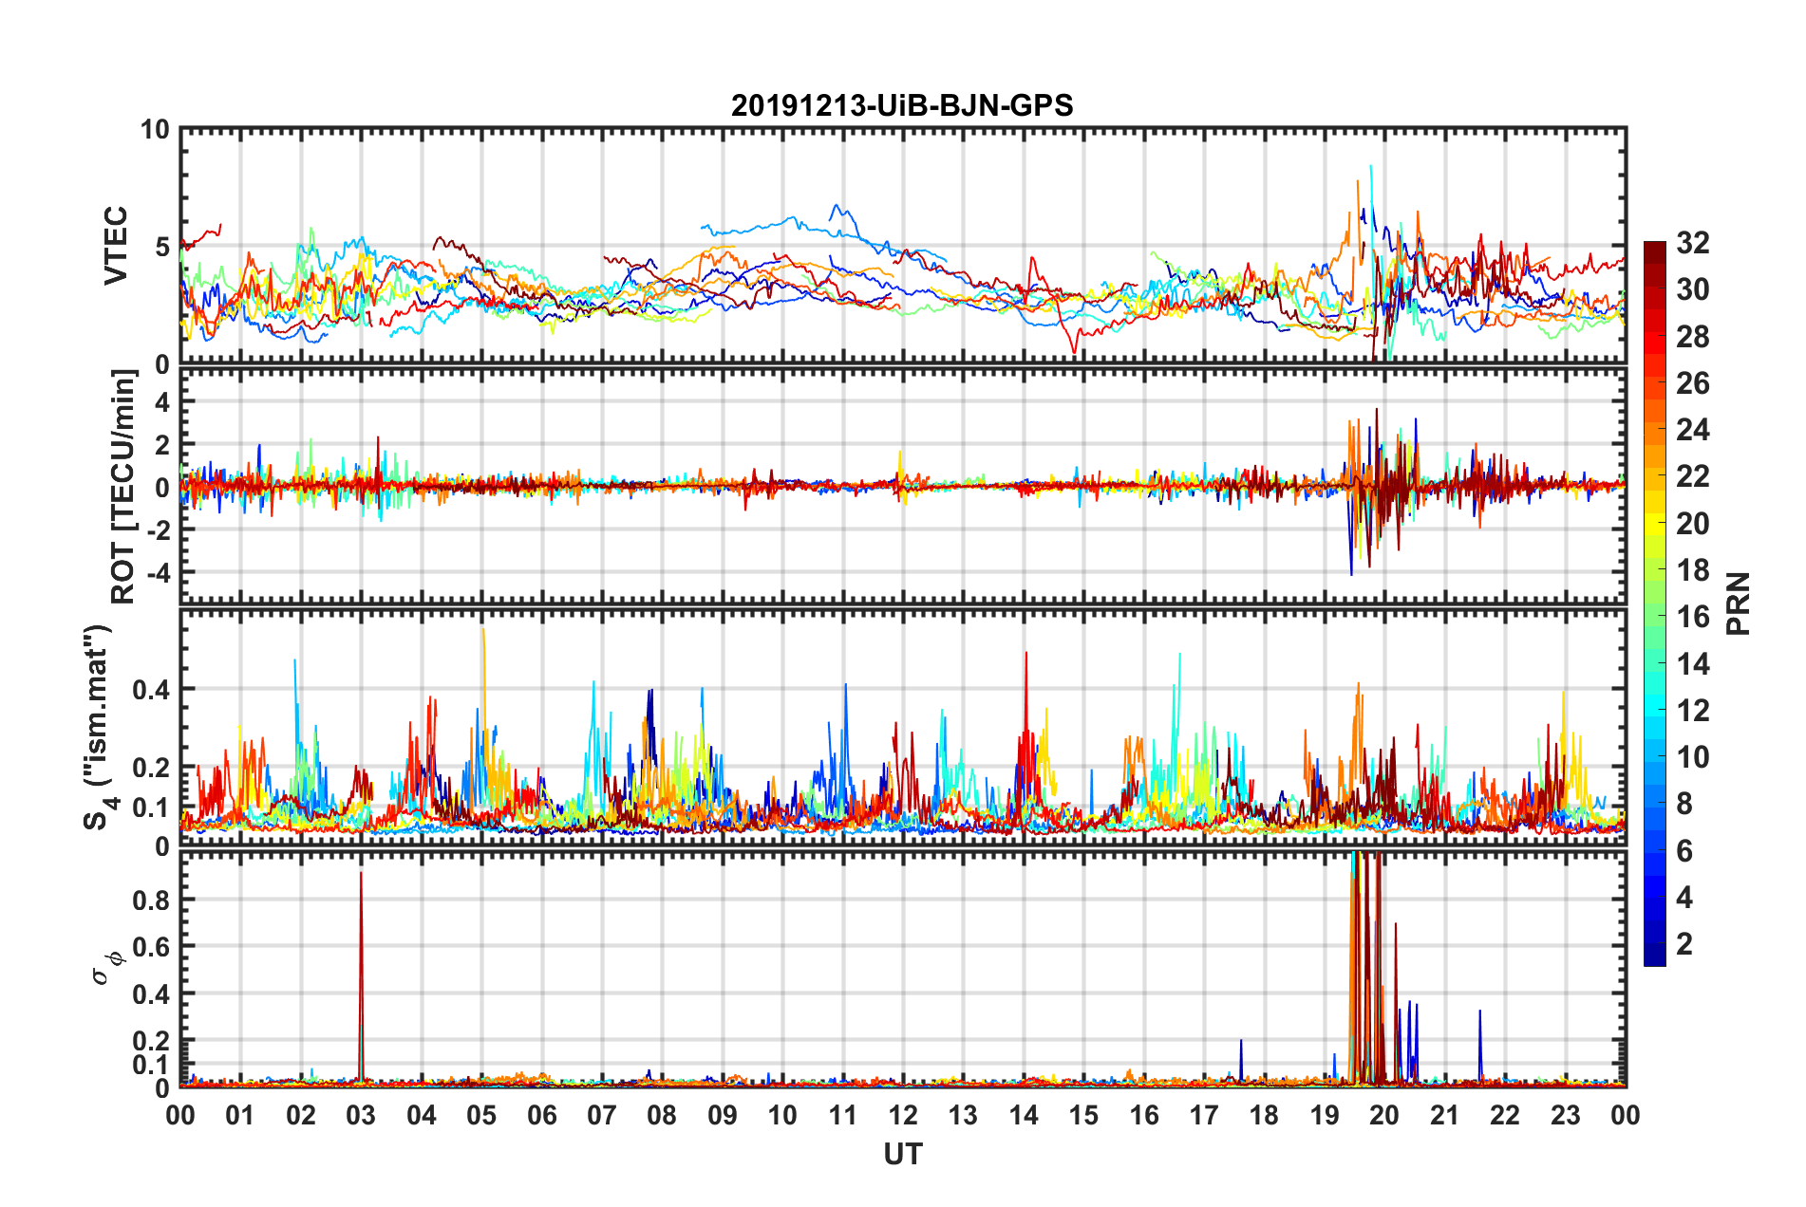1806x1207 pixels.
Task: Click colorbar tick label 28
Action: [1693, 337]
